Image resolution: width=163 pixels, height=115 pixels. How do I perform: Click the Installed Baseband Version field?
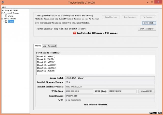[x=110, y=87]
